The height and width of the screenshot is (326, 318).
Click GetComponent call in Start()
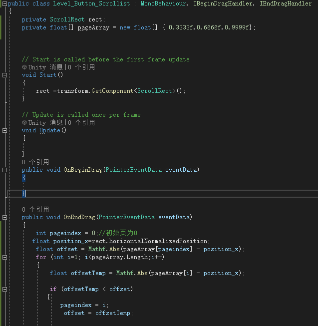coord(112,91)
